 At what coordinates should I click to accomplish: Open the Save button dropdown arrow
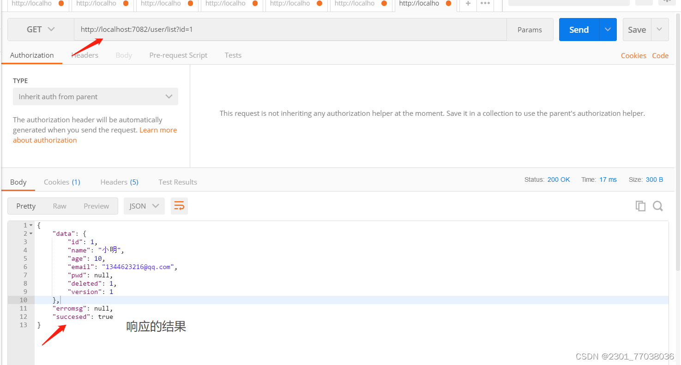[659, 29]
